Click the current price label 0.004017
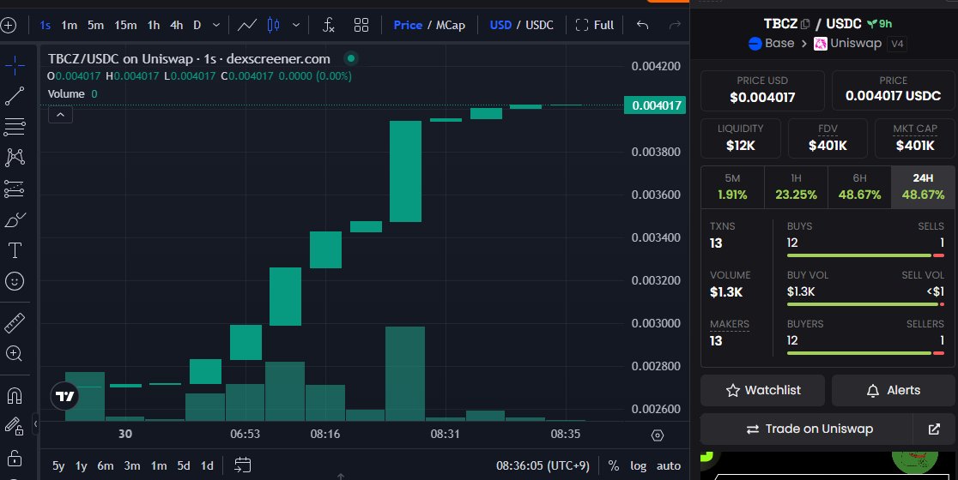The width and height of the screenshot is (958, 480). tap(655, 105)
